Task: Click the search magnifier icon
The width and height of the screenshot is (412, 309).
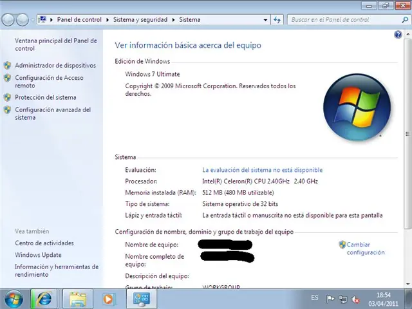Action: pyautogui.click(x=405, y=20)
